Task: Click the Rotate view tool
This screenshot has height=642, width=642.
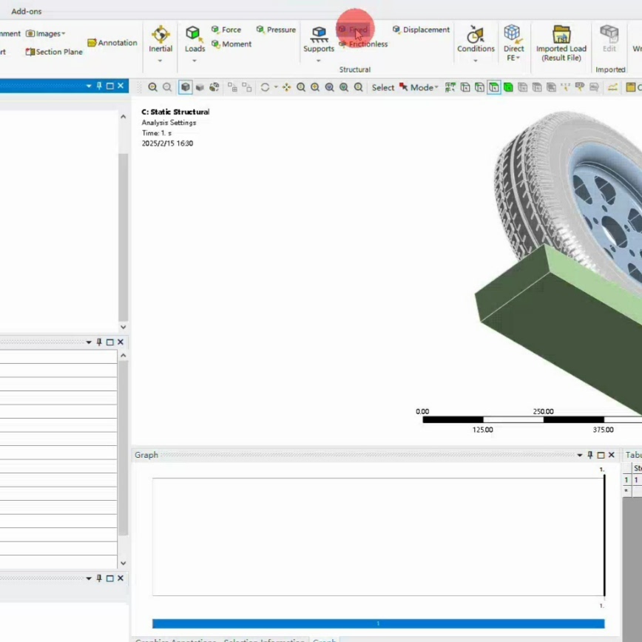Action: (265, 87)
